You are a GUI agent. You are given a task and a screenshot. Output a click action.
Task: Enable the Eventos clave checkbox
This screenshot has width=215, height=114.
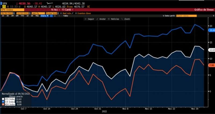coord(76,13)
